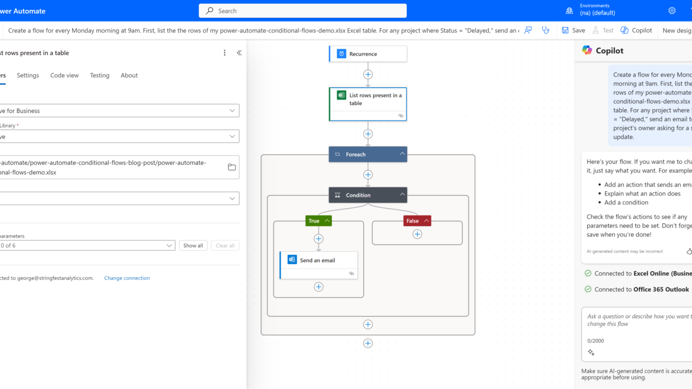Collapse the False branch

pos(427,220)
